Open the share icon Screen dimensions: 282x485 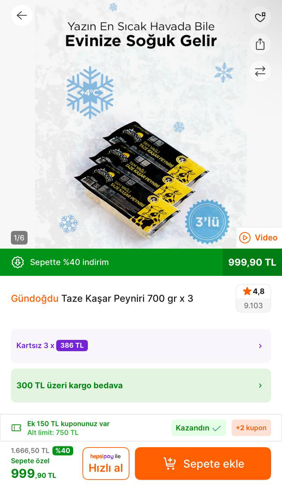tap(260, 44)
